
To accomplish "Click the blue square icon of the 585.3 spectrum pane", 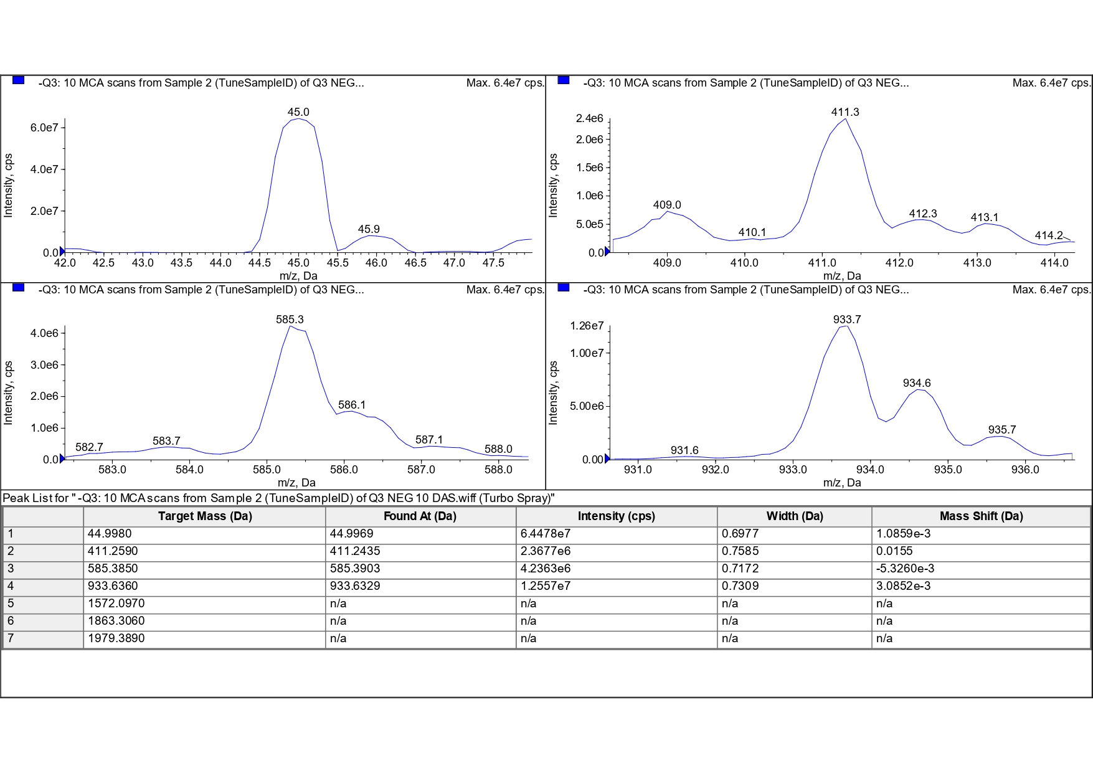I will point(18,287).
